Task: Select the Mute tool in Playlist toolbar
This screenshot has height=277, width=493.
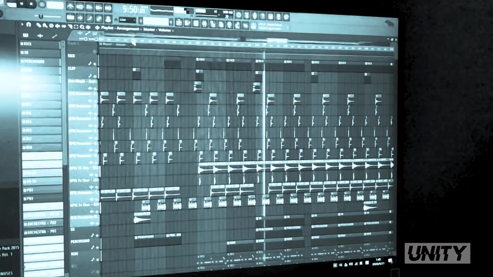Action: pyautogui.click(x=57, y=26)
